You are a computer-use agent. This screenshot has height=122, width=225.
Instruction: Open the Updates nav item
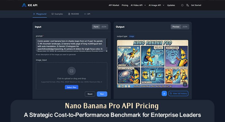pyautogui.click(x=171, y=5)
